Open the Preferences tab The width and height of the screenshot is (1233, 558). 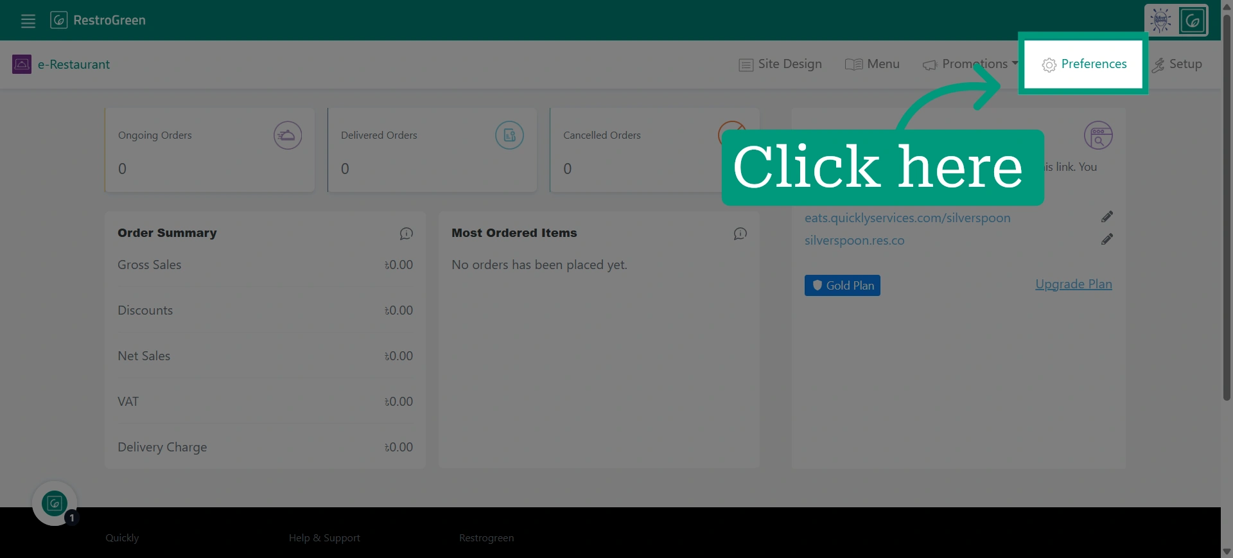click(1084, 64)
